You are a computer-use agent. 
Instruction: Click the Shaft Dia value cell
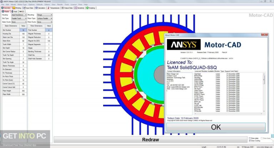(49, 55)
